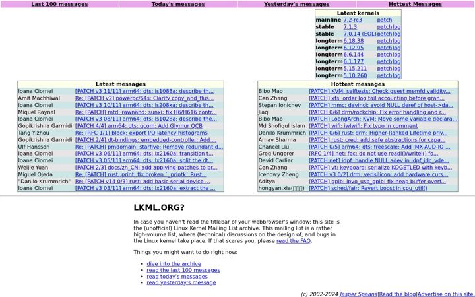
Task: Open mainline kernel 7.2-rc3 link
Action: click(x=352, y=20)
